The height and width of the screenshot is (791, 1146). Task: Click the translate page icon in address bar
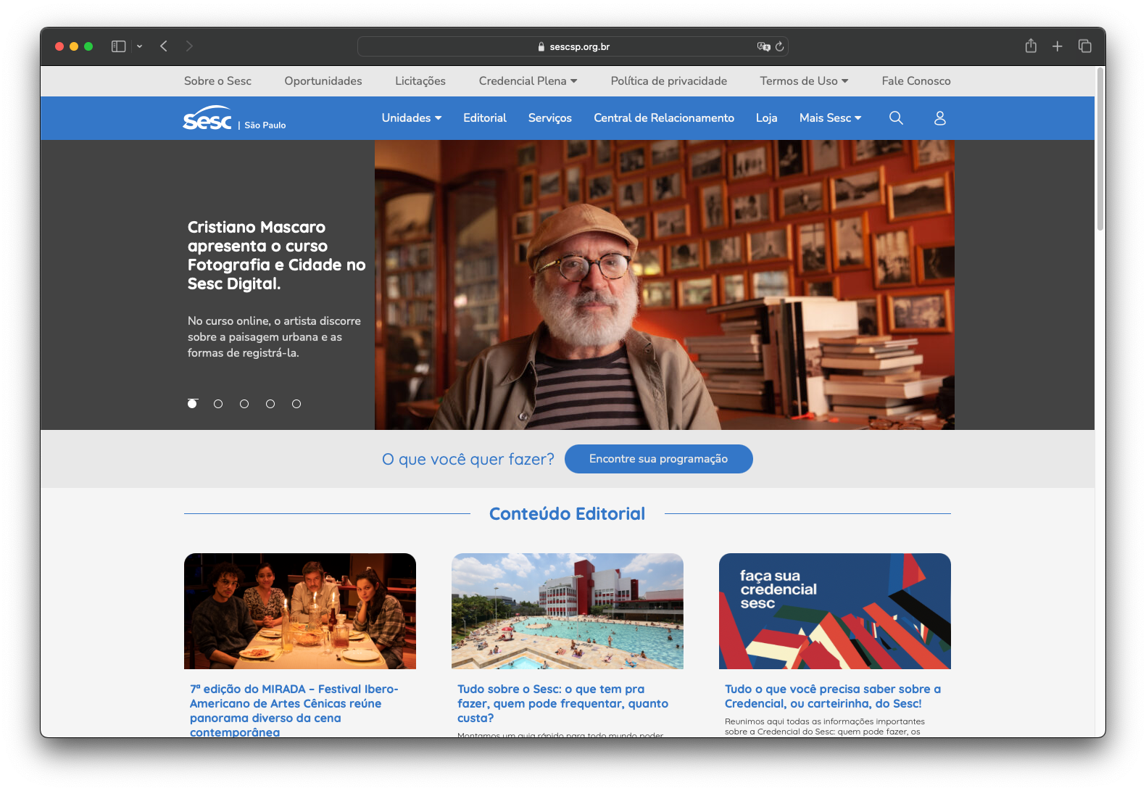pyautogui.click(x=763, y=46)
